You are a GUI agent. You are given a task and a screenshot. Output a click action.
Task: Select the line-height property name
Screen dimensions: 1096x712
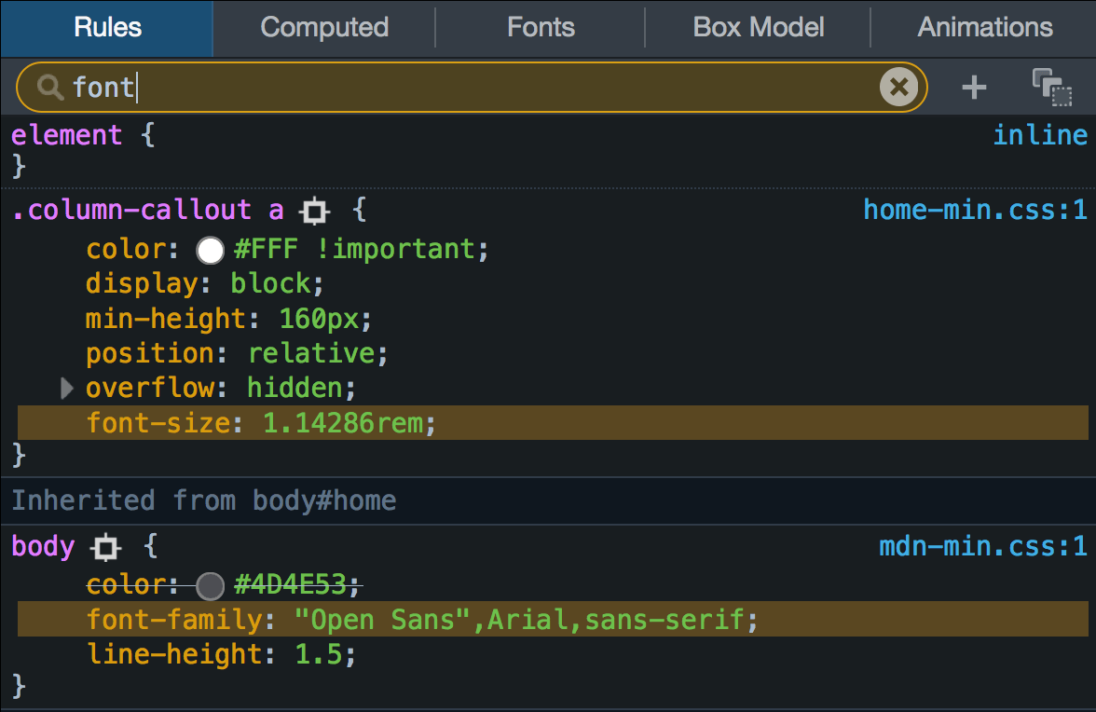pos(174,655)
